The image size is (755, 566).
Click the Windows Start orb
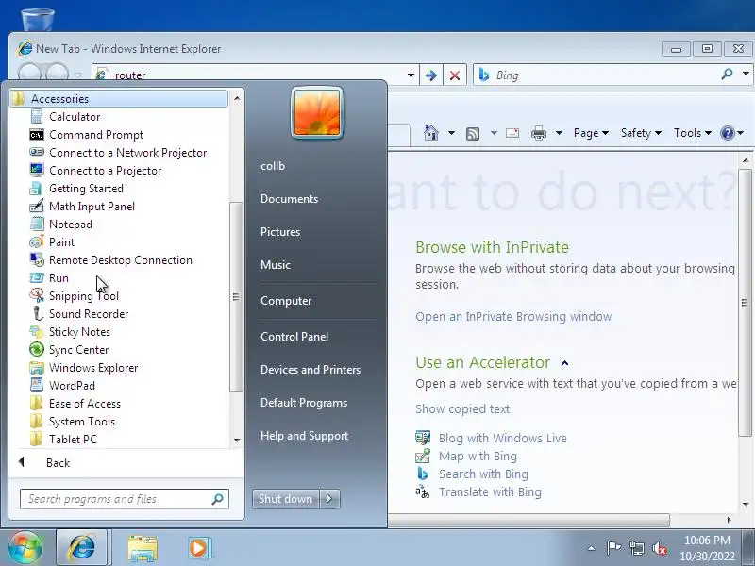pos(25,548)
